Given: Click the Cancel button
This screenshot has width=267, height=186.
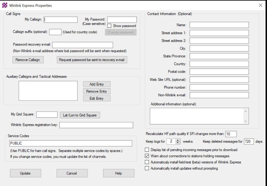Looking at the screenshot, I should click(x=72, y=173).
